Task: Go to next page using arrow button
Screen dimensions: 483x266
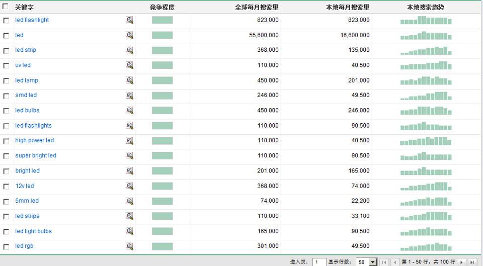Action: click(x=462, y=262)
